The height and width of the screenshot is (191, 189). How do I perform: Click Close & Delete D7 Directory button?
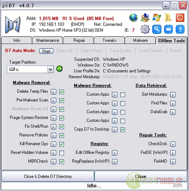(48, 177)
